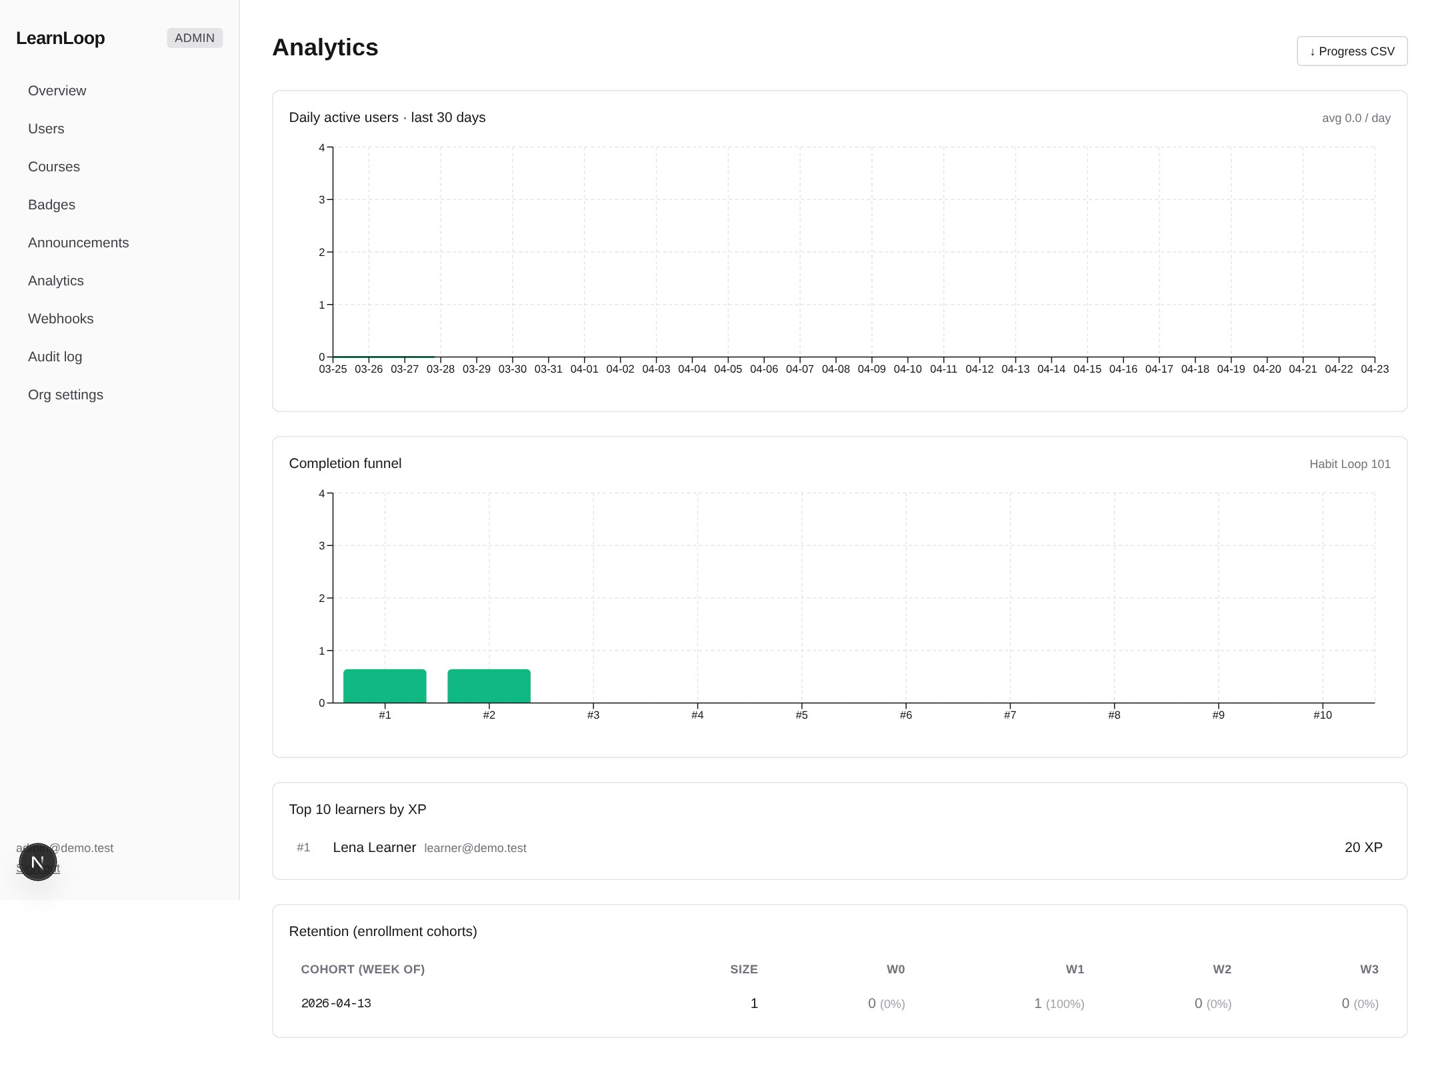Open Announcements from the sidebar
The image size is (1440, 1070).
pyautogui.click(x=78, y=243)
